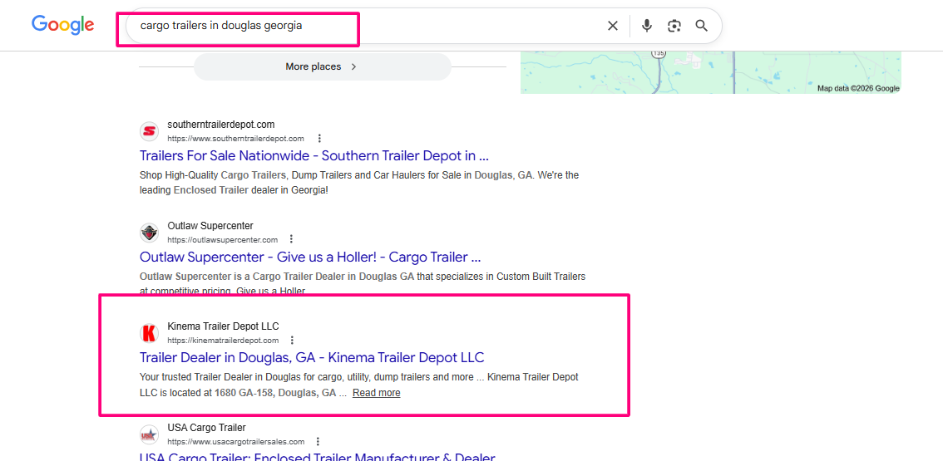Click site name Kinema Trailer Depot LLC
The height and width of the screenshot is (461, 943).
(223, 326)
